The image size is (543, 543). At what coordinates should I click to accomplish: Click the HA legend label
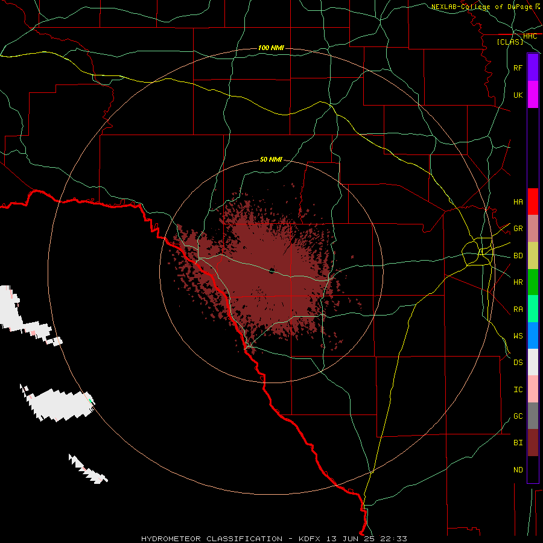518,202
